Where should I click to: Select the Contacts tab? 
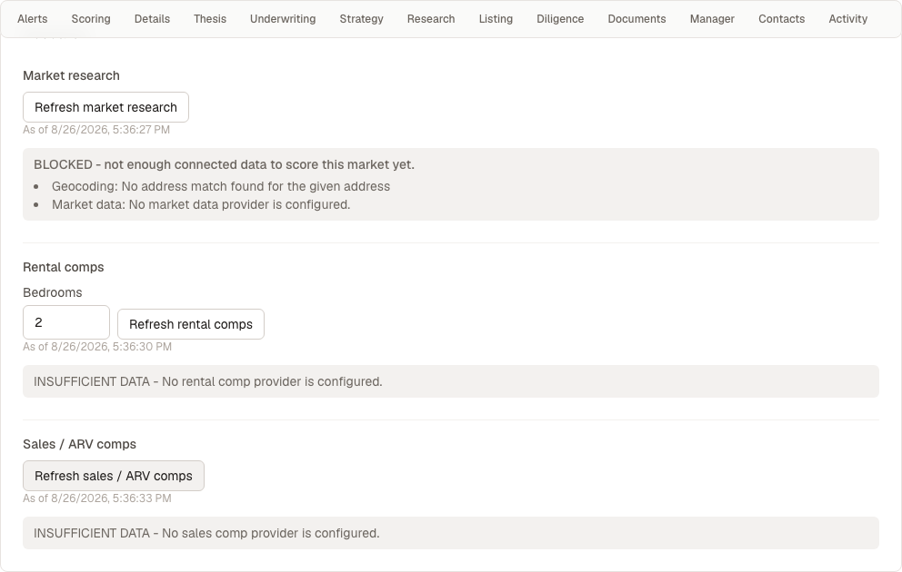(781, 19)
